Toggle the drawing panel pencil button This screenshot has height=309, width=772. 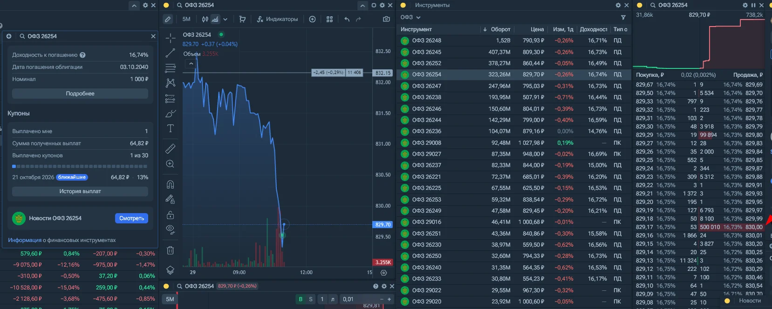(x=168, y=19)
